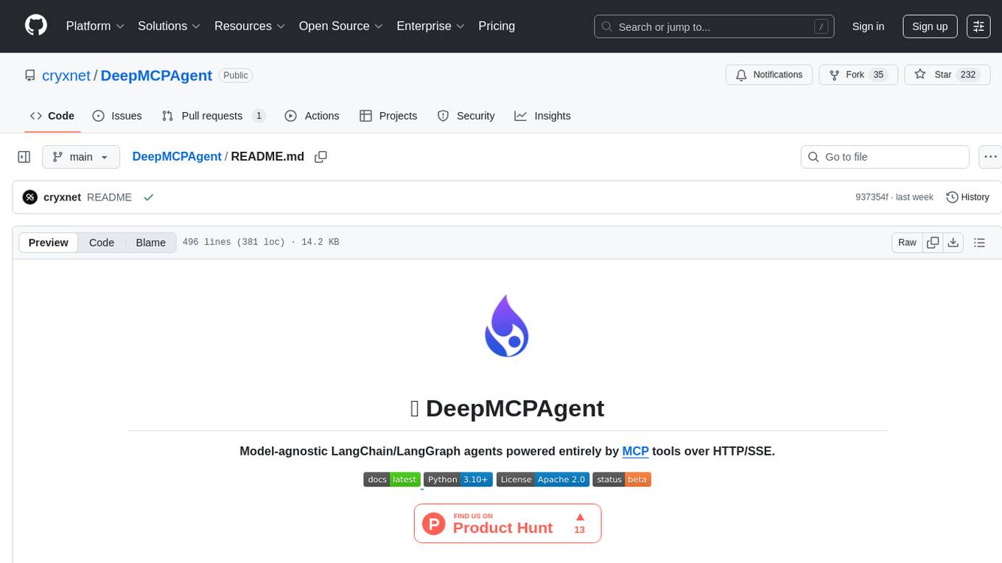
Task: Open the README commit message
Action: (x=109, y=197)
